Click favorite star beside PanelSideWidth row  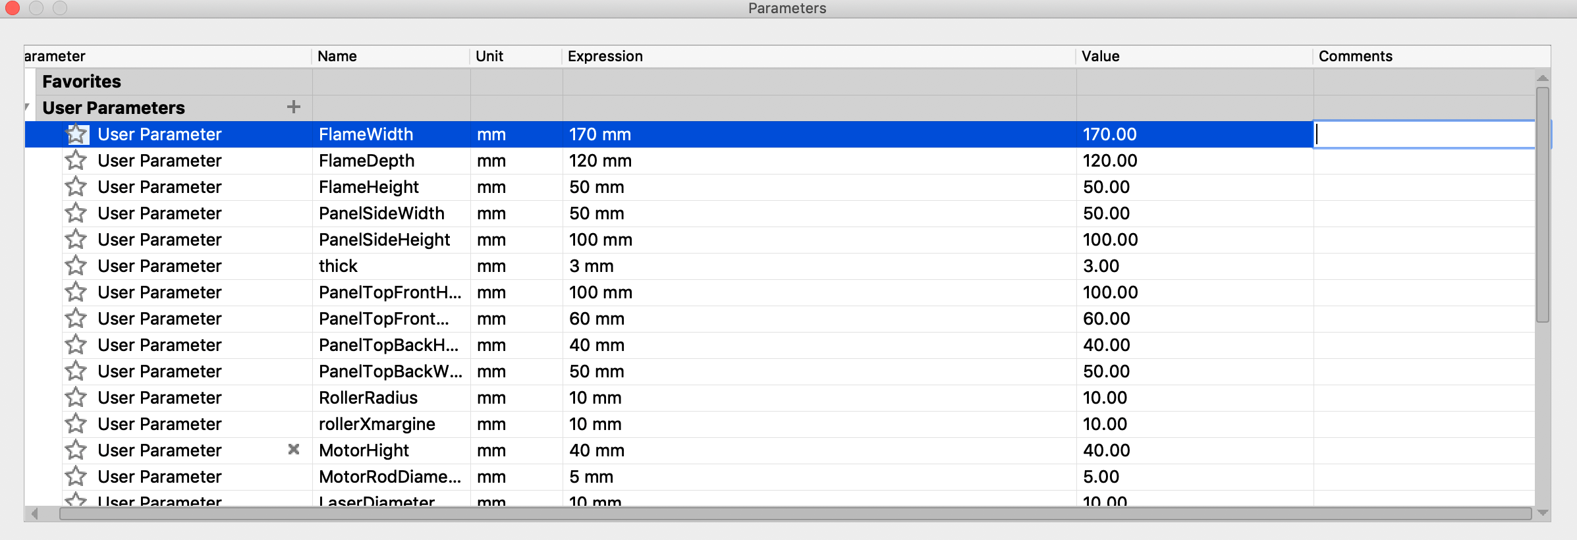76,213
